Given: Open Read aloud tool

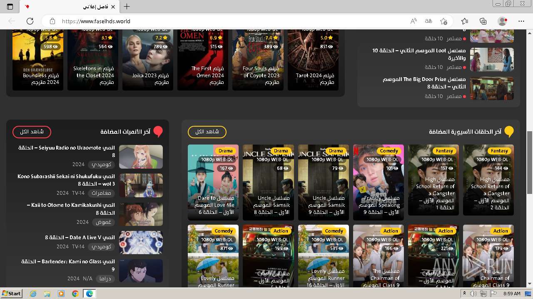Looking at the screenshot, I should pyautogui.click(x=413, y=21).
